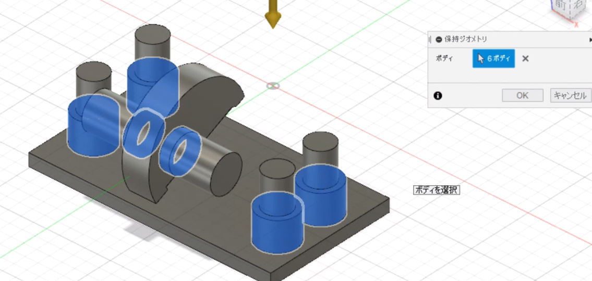
Task: Clear the body selection with the X icon
Action: coord(525,59)
